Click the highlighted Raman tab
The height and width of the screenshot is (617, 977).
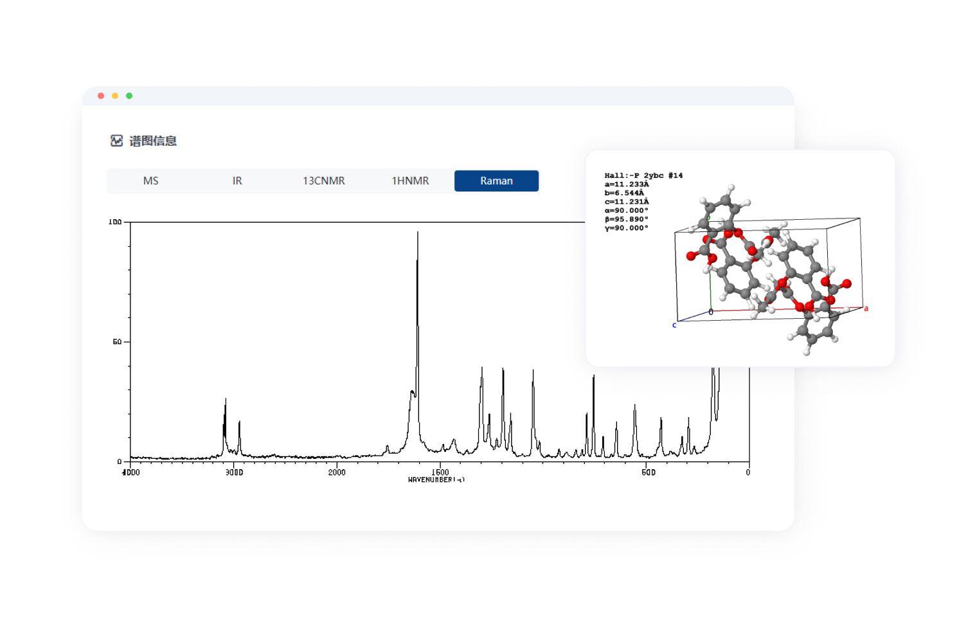[x=496, y=181]
